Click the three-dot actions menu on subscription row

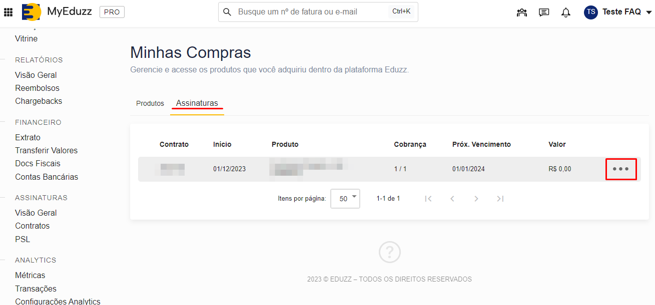tap(621, 169)
